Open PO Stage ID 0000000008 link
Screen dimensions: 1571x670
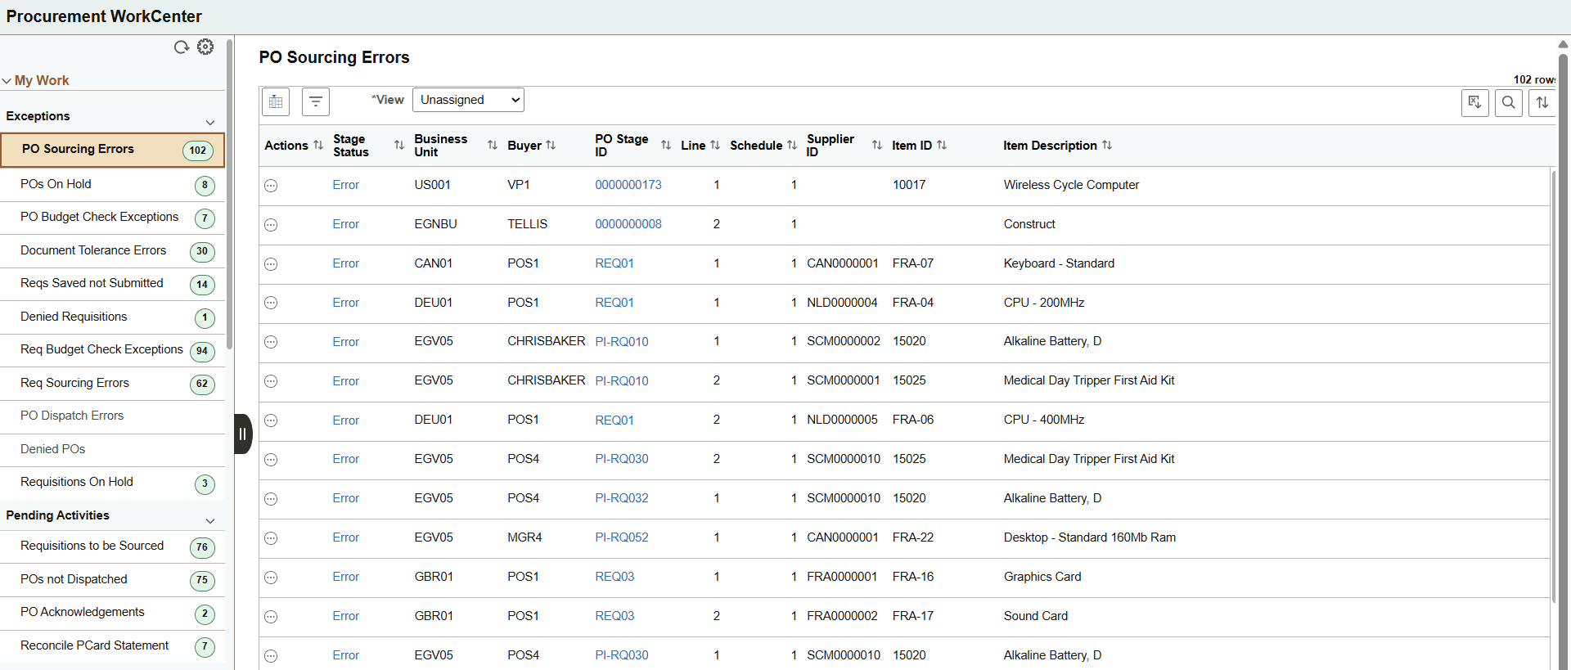coord(628,224)
